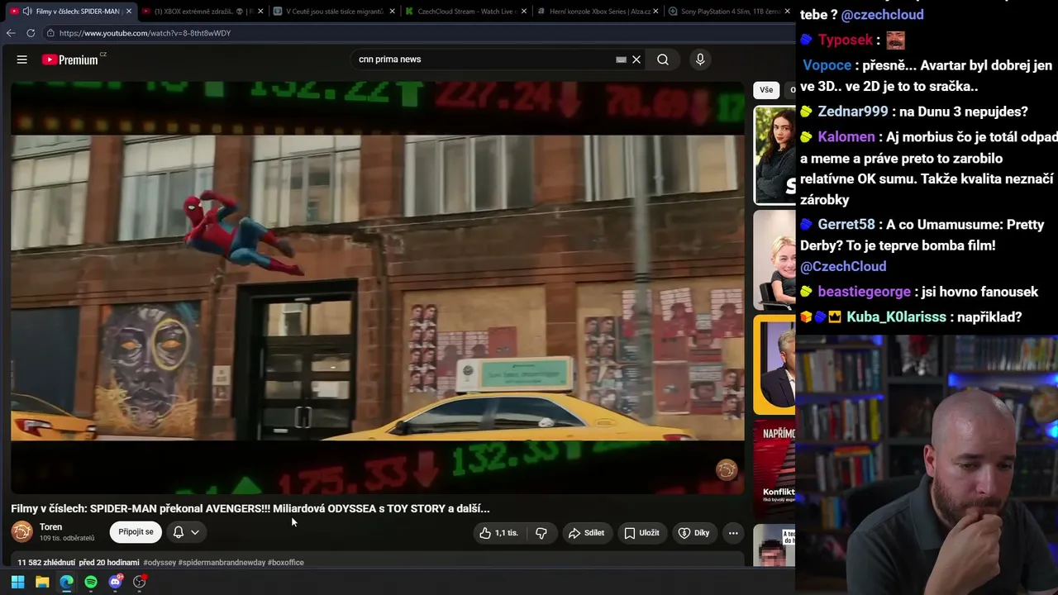Click the Toren watermark in video corner
The height and width of the screenshot is (595, 1058).
pos(727,470)
